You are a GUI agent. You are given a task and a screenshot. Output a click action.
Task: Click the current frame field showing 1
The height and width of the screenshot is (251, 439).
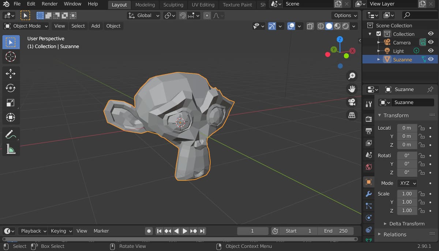click(x=252, y=231)
